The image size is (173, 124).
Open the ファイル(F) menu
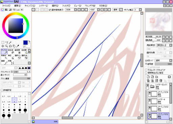coord(6,6)
